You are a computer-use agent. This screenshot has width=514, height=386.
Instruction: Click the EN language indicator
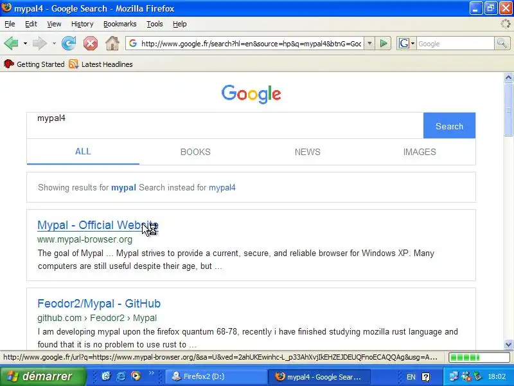coord(411,377)
